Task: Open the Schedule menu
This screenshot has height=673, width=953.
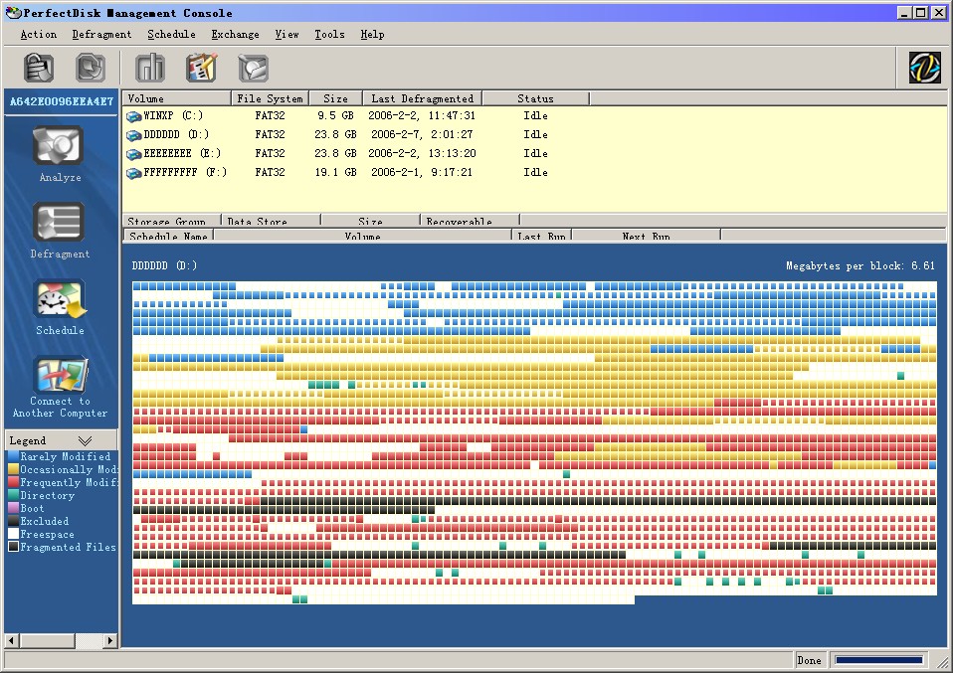Action: tap(171, 34)
